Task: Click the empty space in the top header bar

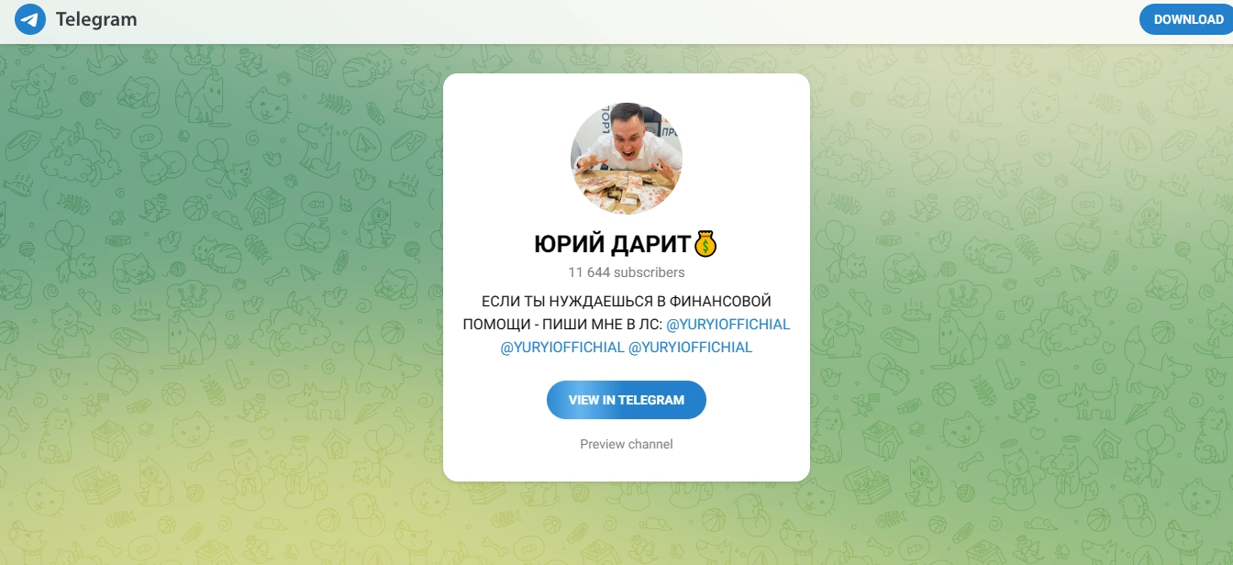Action: pyautogui.click(x=642, y=19)
